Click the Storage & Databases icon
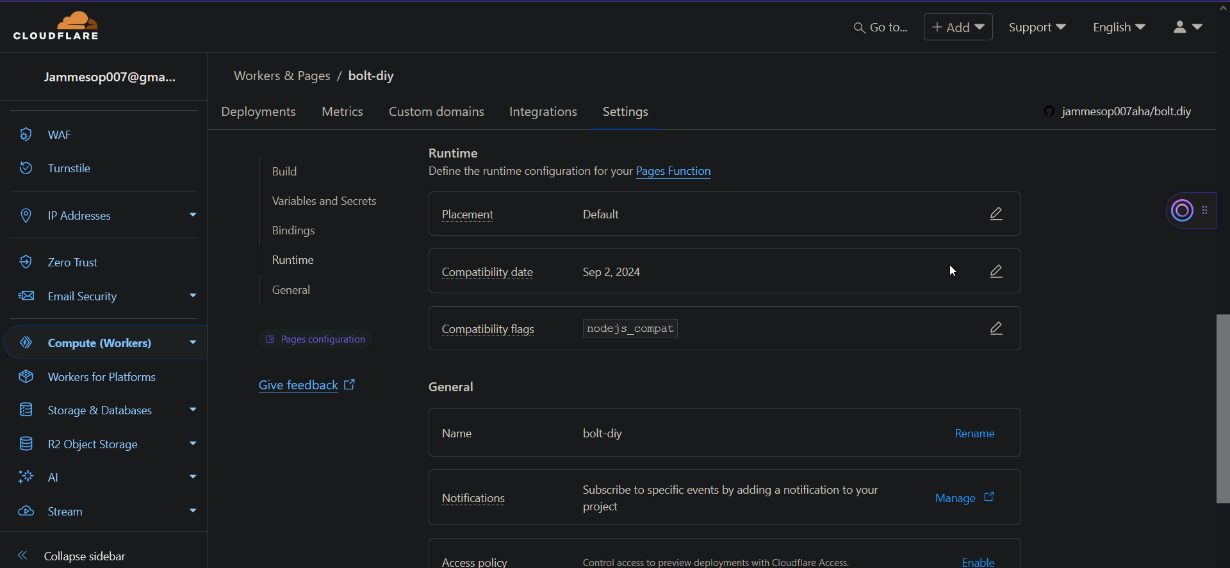The image size is (1230, 568). 26,410
